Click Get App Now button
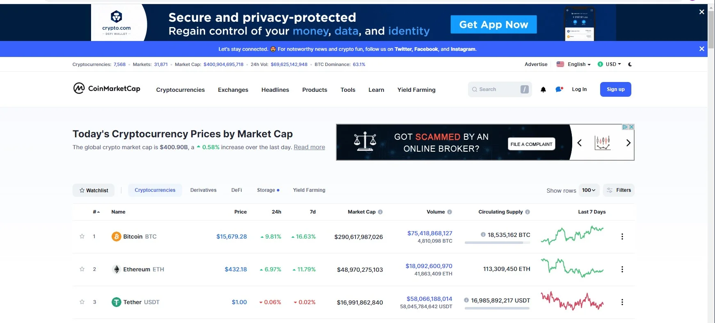The height and width of the screenshot is (323, 715). click(493, 25)
